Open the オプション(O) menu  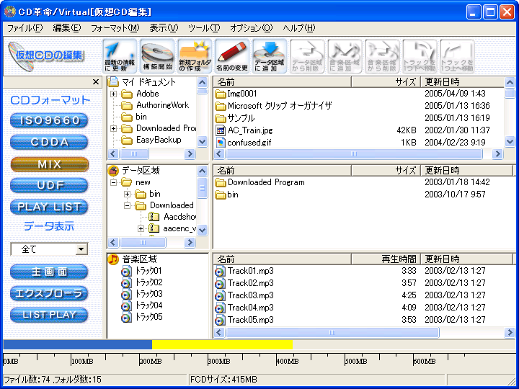[252, 28]
